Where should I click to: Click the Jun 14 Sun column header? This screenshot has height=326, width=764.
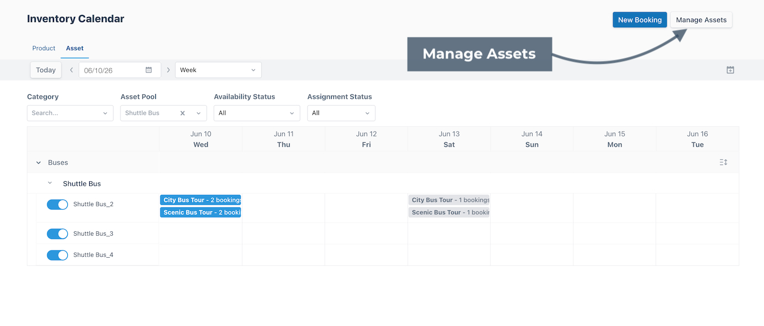click(x=532, y=139)
